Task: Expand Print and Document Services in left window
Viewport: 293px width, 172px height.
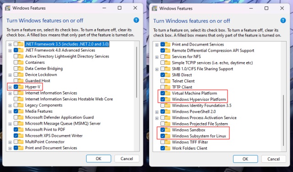Action: tap(10, 148)
